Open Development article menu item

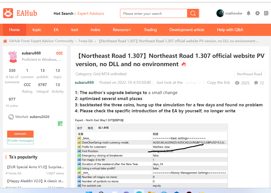[x=187, y=30]
